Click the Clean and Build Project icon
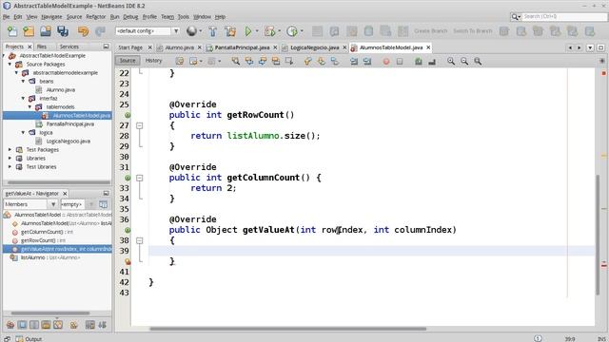609x342 pixels. coord(230,31)
